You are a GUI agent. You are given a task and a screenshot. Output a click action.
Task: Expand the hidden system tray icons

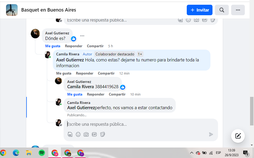[191, 153]
